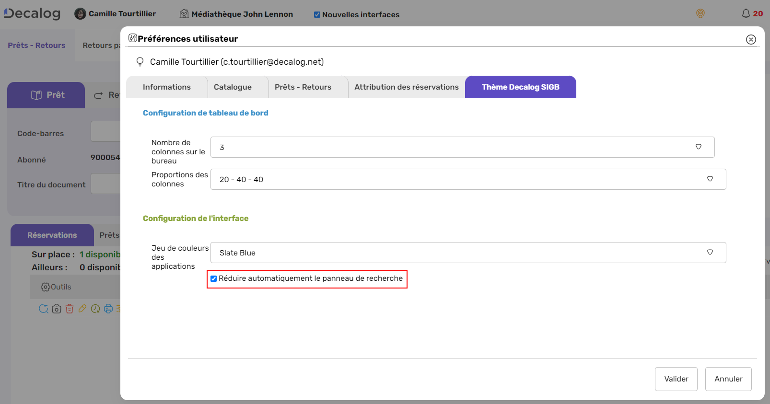Open the Nombre de colonnes dropdown

coord(462,147)
